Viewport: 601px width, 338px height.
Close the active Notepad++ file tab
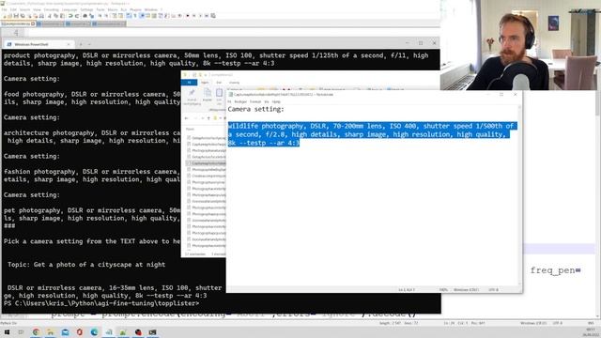[x=33, y=23]
